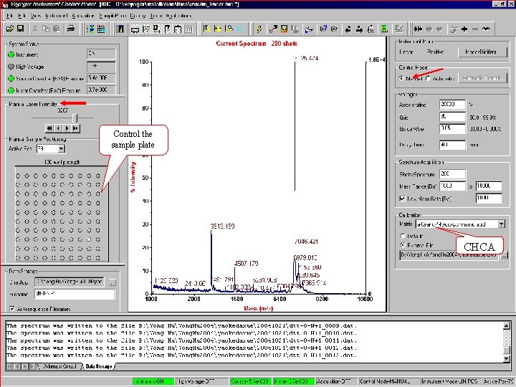The image size is (516, 387).
Task: Click the black plus toolbar icon
Action: [x=464, y=29]
